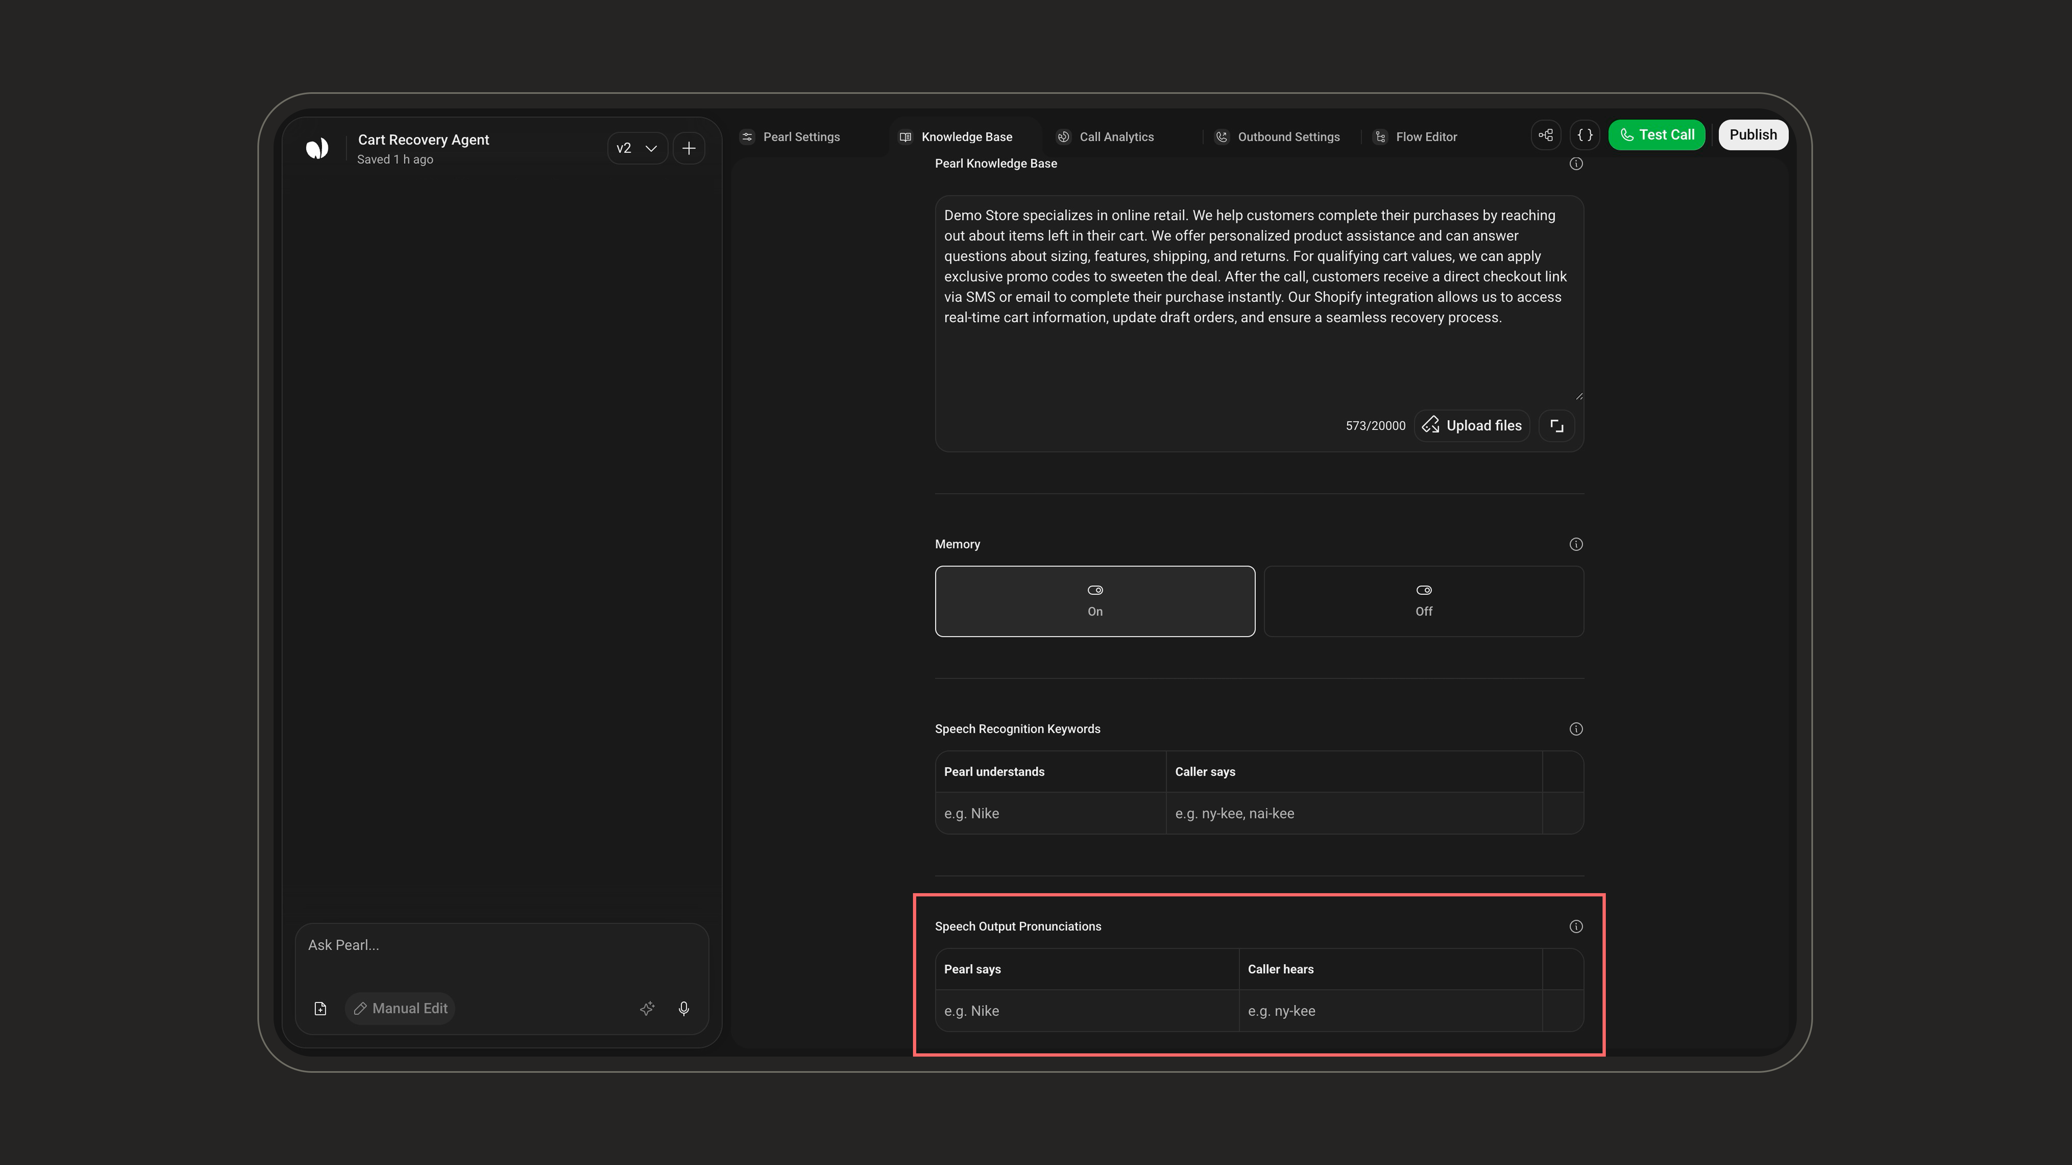Click the file attachment icon near Manual Edit
The height and width of the screenshot is (1165, 2072).
tap(320, 1008)
